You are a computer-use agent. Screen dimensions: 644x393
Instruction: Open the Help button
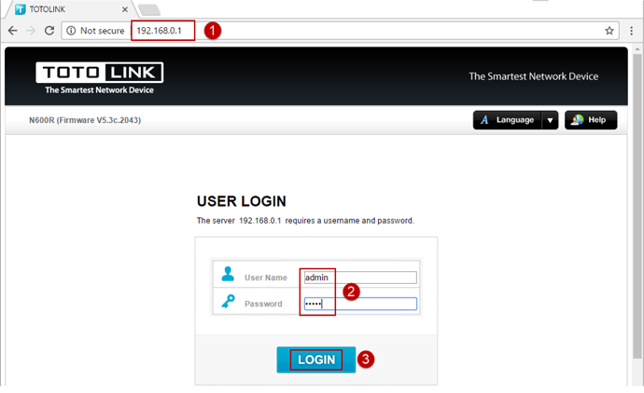point(591,120)
